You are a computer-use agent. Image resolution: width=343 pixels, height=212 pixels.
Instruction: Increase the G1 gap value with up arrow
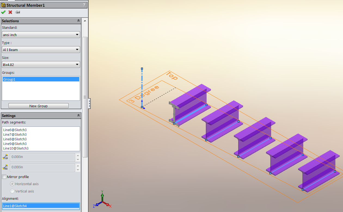78,156
